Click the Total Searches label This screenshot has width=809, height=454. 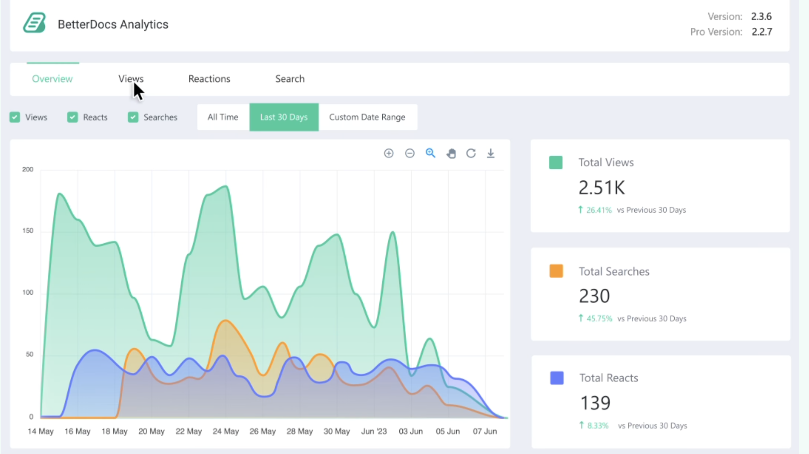click(x=614, y=271)
